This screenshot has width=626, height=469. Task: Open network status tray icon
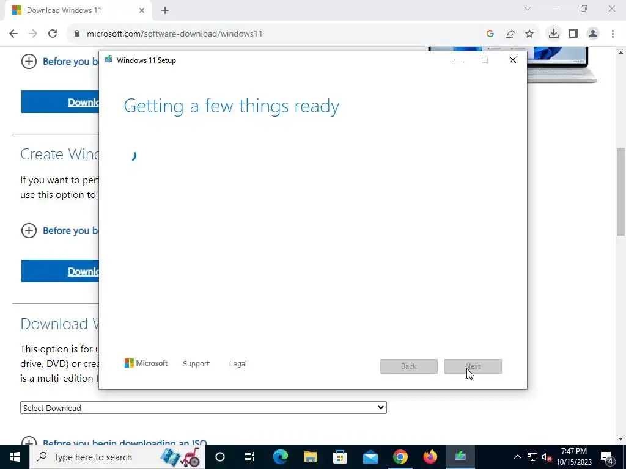pos(532,457)
